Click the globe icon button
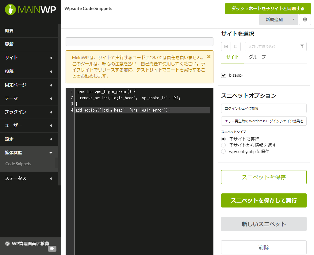This screenshot has width=314, height=255. (305, 20)
